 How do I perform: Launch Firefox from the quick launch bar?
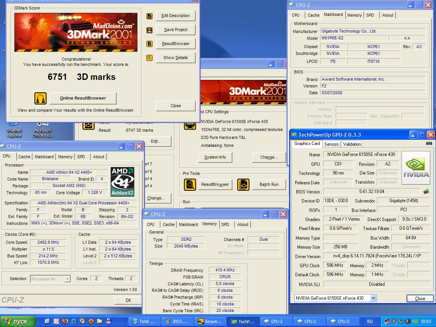pyautogui.click(x=65, y=321)
